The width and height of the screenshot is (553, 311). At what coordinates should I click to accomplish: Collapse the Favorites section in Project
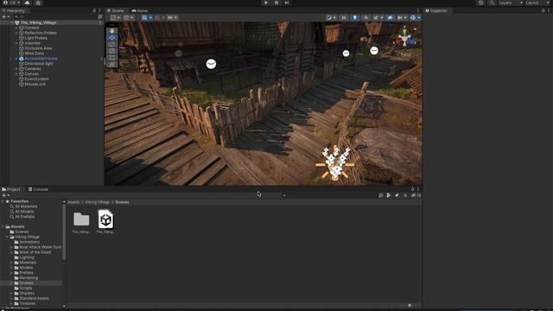(3, 201)
